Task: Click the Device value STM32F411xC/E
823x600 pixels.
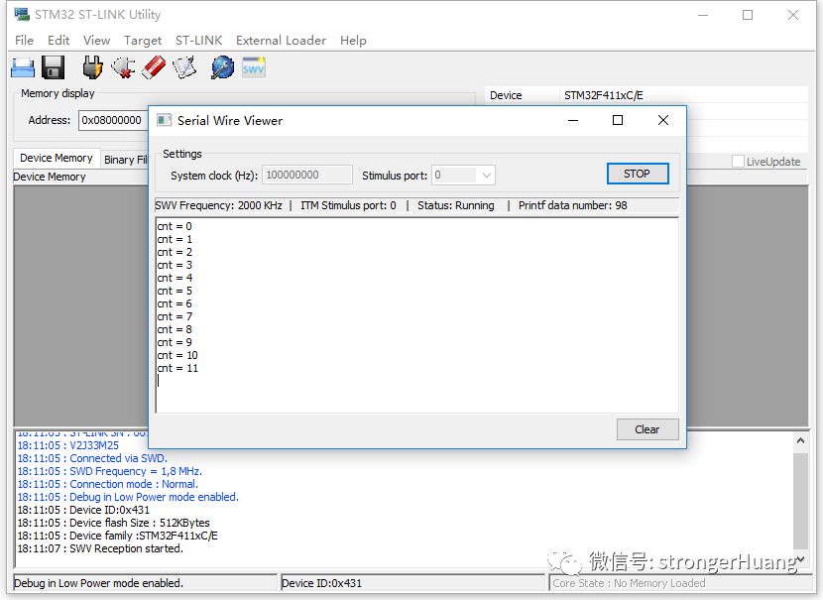Action: tap(604, 95)
